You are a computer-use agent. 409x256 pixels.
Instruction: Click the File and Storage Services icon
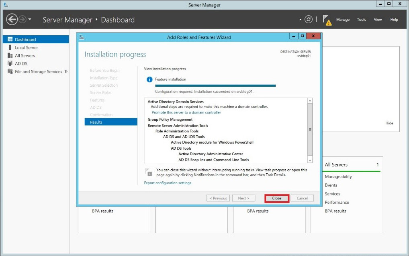10,71
